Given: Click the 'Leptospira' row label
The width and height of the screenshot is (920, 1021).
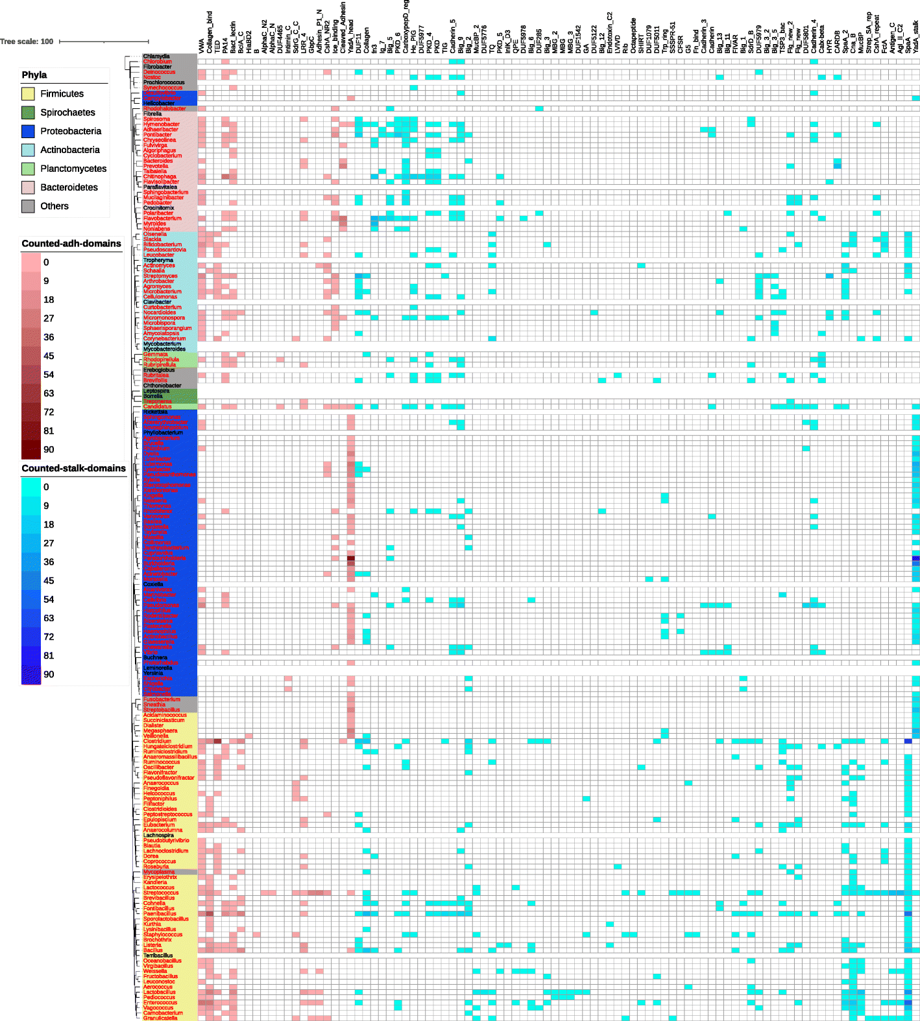Looking at the screenshot, I should (156, 391).
